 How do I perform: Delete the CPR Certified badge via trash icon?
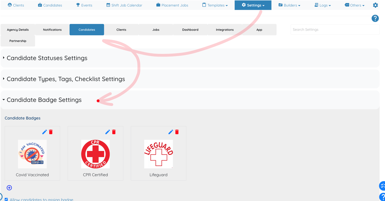[x=114, y=132]
